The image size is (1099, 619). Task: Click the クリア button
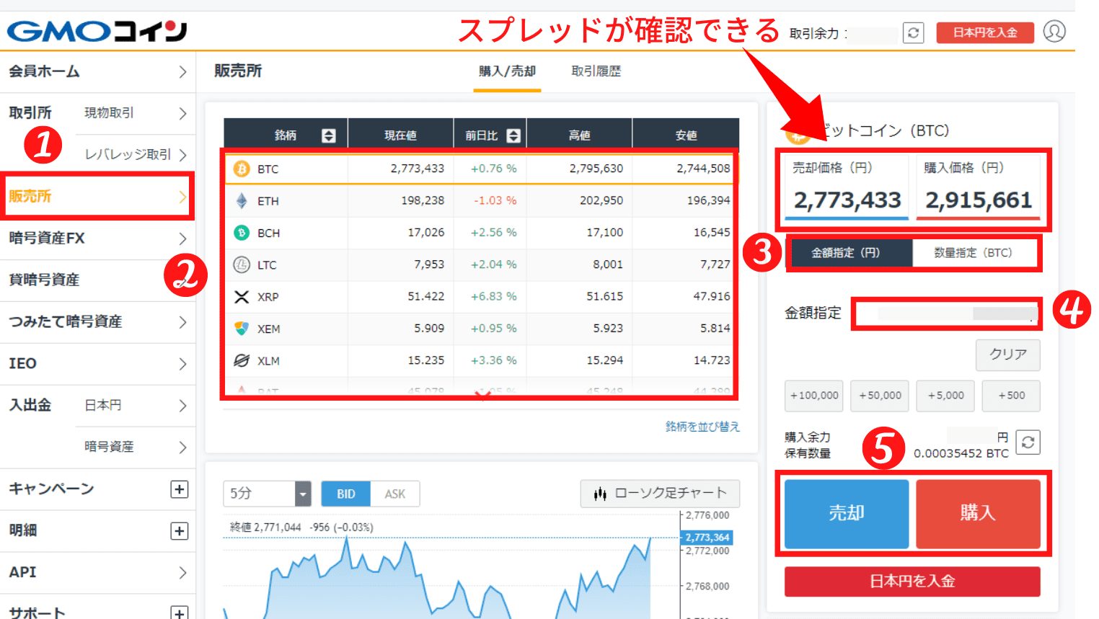1007,355
